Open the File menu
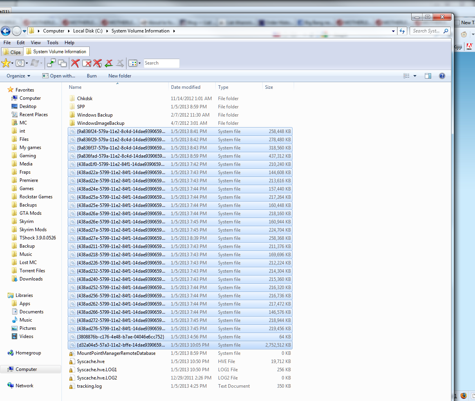 7,43
